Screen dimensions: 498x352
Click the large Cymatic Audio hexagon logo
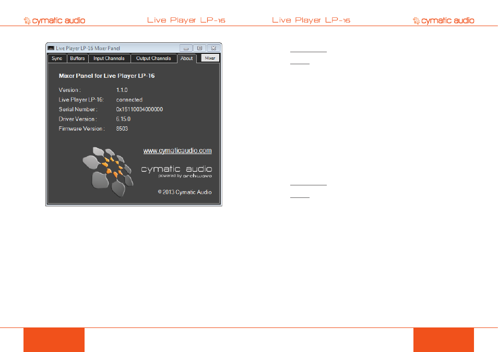[x=108, y=171]
